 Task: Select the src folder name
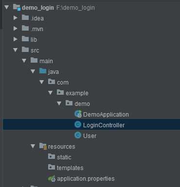pos(35,51)
